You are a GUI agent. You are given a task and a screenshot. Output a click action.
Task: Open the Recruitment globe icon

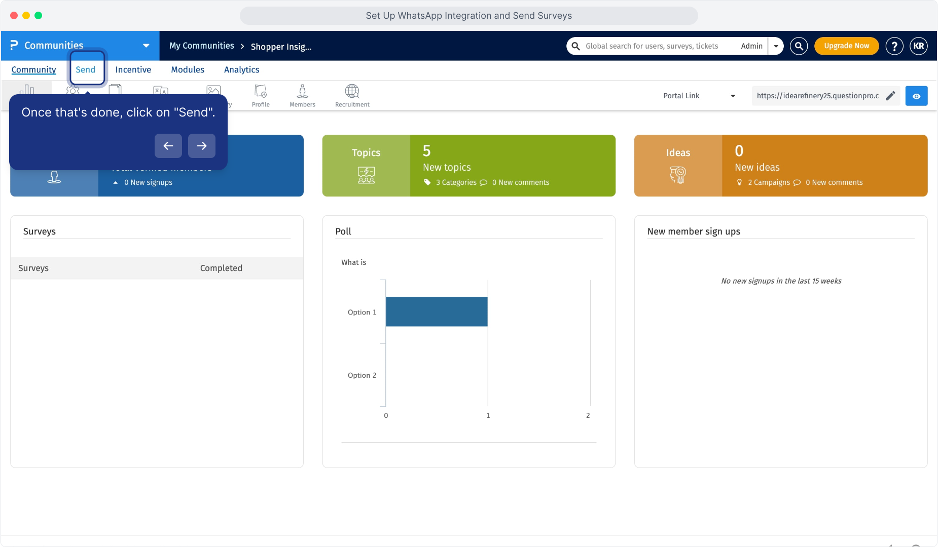tap(352, 96)
